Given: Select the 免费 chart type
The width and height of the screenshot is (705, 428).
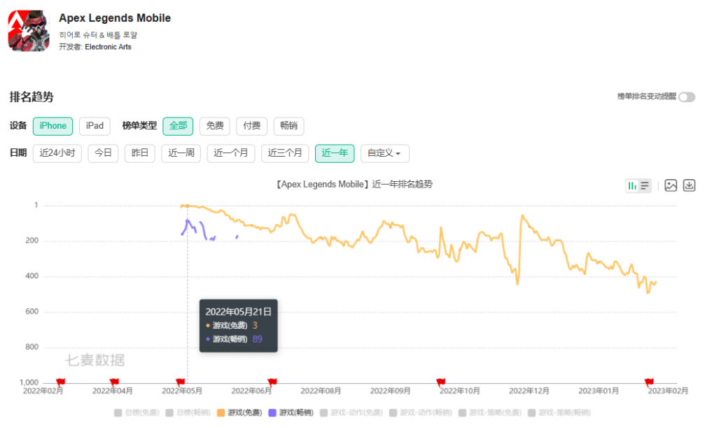Looking at the screenshot, I should pyautogui.click(x=215, y=126).
